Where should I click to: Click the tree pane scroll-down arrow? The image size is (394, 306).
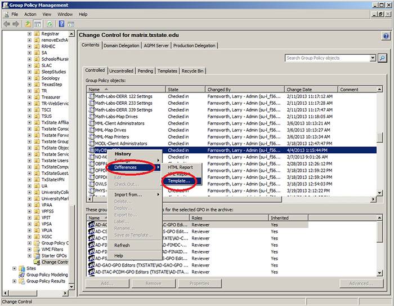click(71, 287)
